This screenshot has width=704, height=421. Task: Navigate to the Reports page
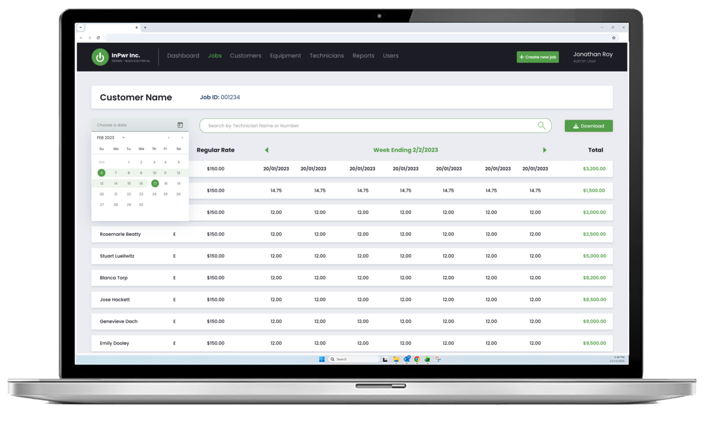(x=363, y=56)
